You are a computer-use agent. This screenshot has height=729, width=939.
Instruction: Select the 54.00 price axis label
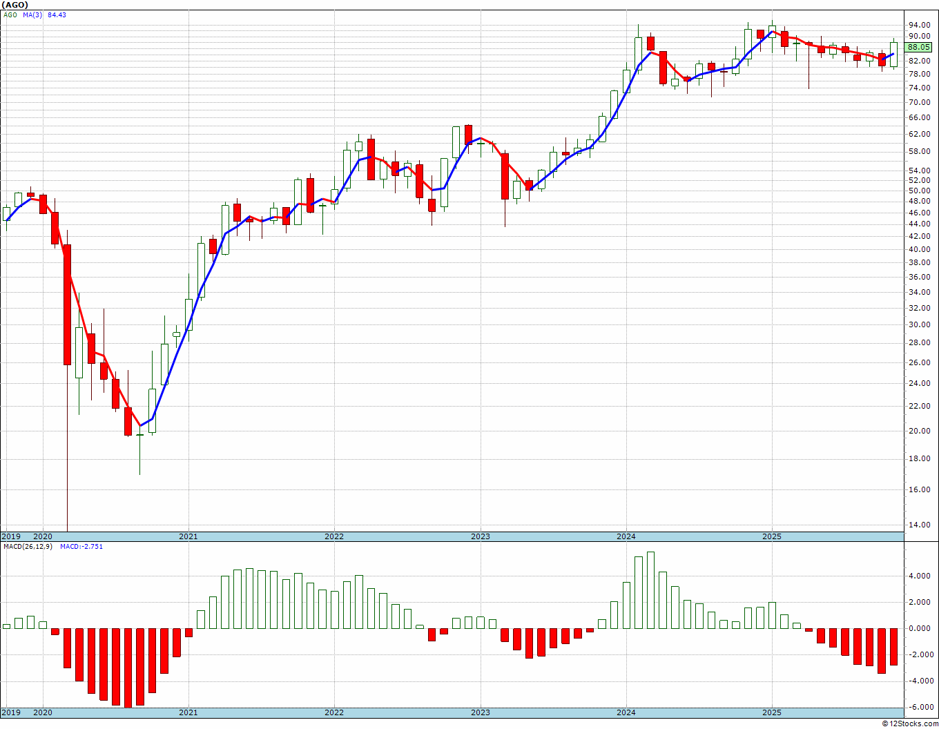919,171
